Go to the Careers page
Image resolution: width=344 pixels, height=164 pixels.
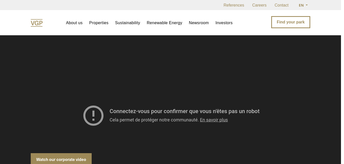pos(259,5)
